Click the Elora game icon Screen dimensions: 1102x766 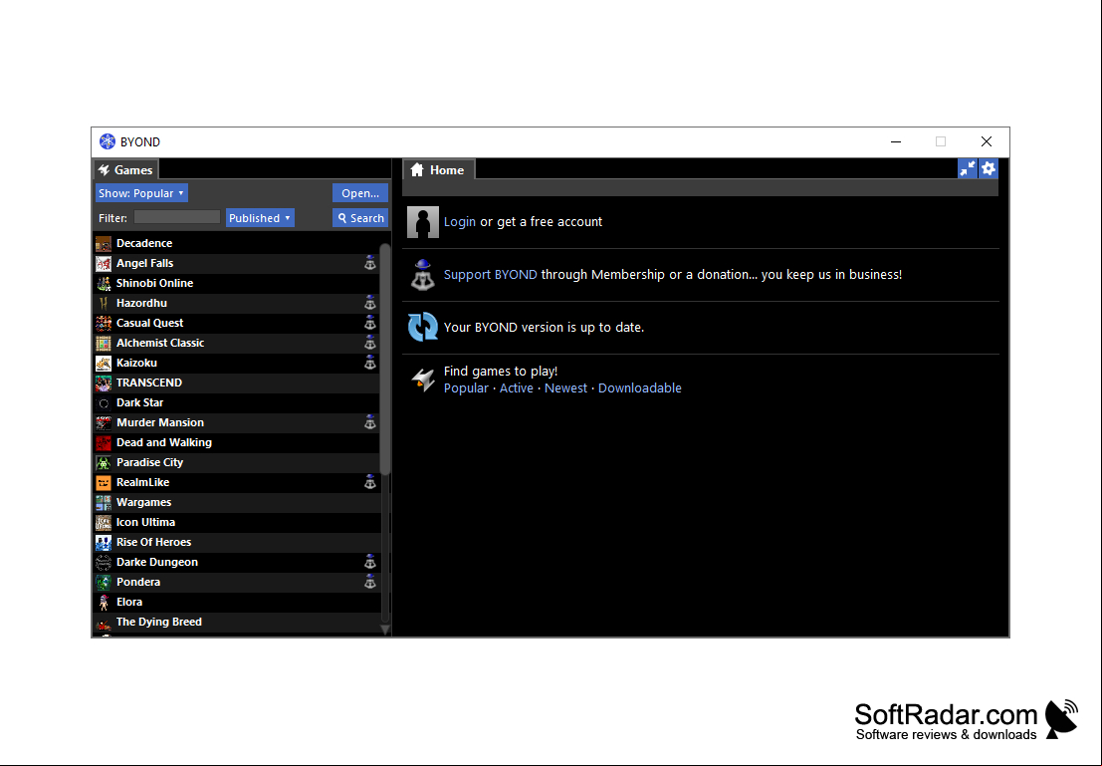pos(104,602)
